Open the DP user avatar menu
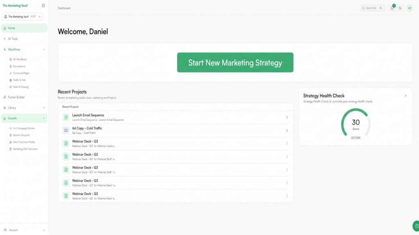This screenshot has height=235, width=419. (x=410, y=8)
